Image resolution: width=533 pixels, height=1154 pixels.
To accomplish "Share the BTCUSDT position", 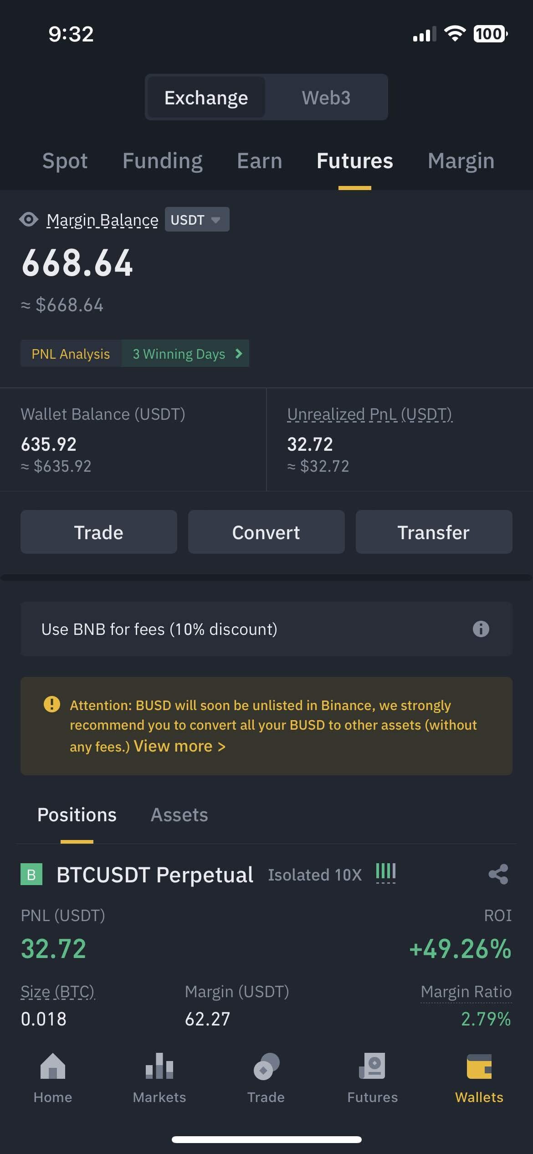I will [498, 874].
